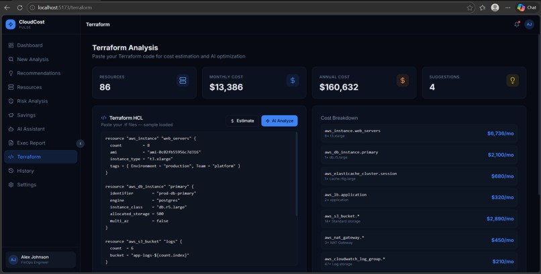This screenshot has height=274, width=541.
Task: Click the Terraform code icon in sidebar
Action: click(11, 157)
